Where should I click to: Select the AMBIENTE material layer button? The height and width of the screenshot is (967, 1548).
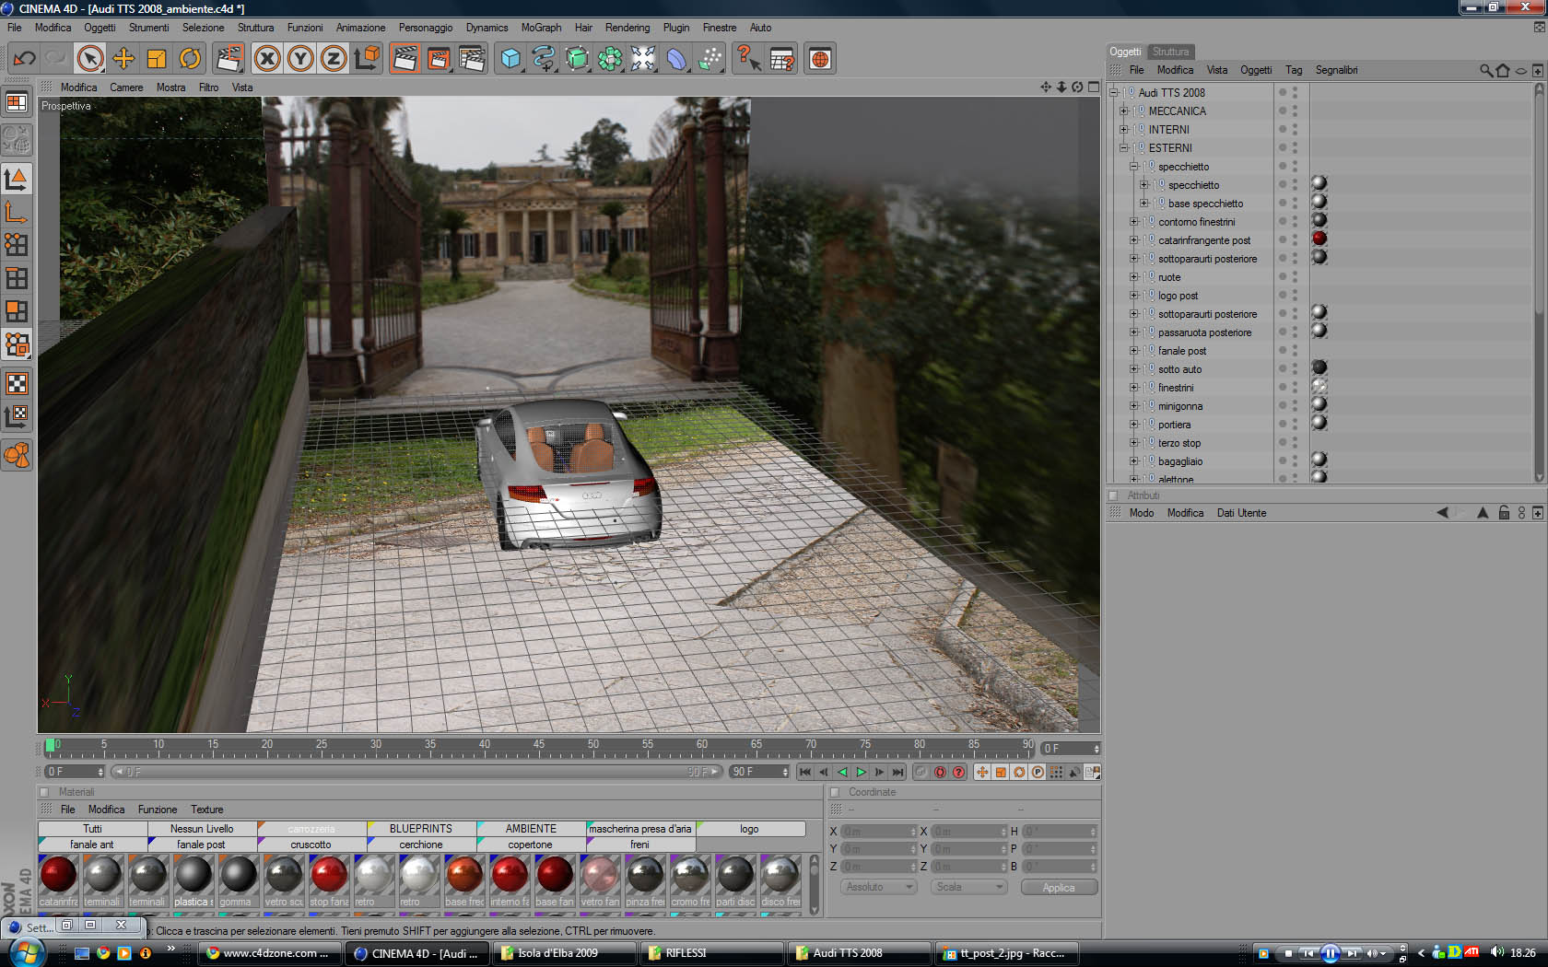(531, 829)
